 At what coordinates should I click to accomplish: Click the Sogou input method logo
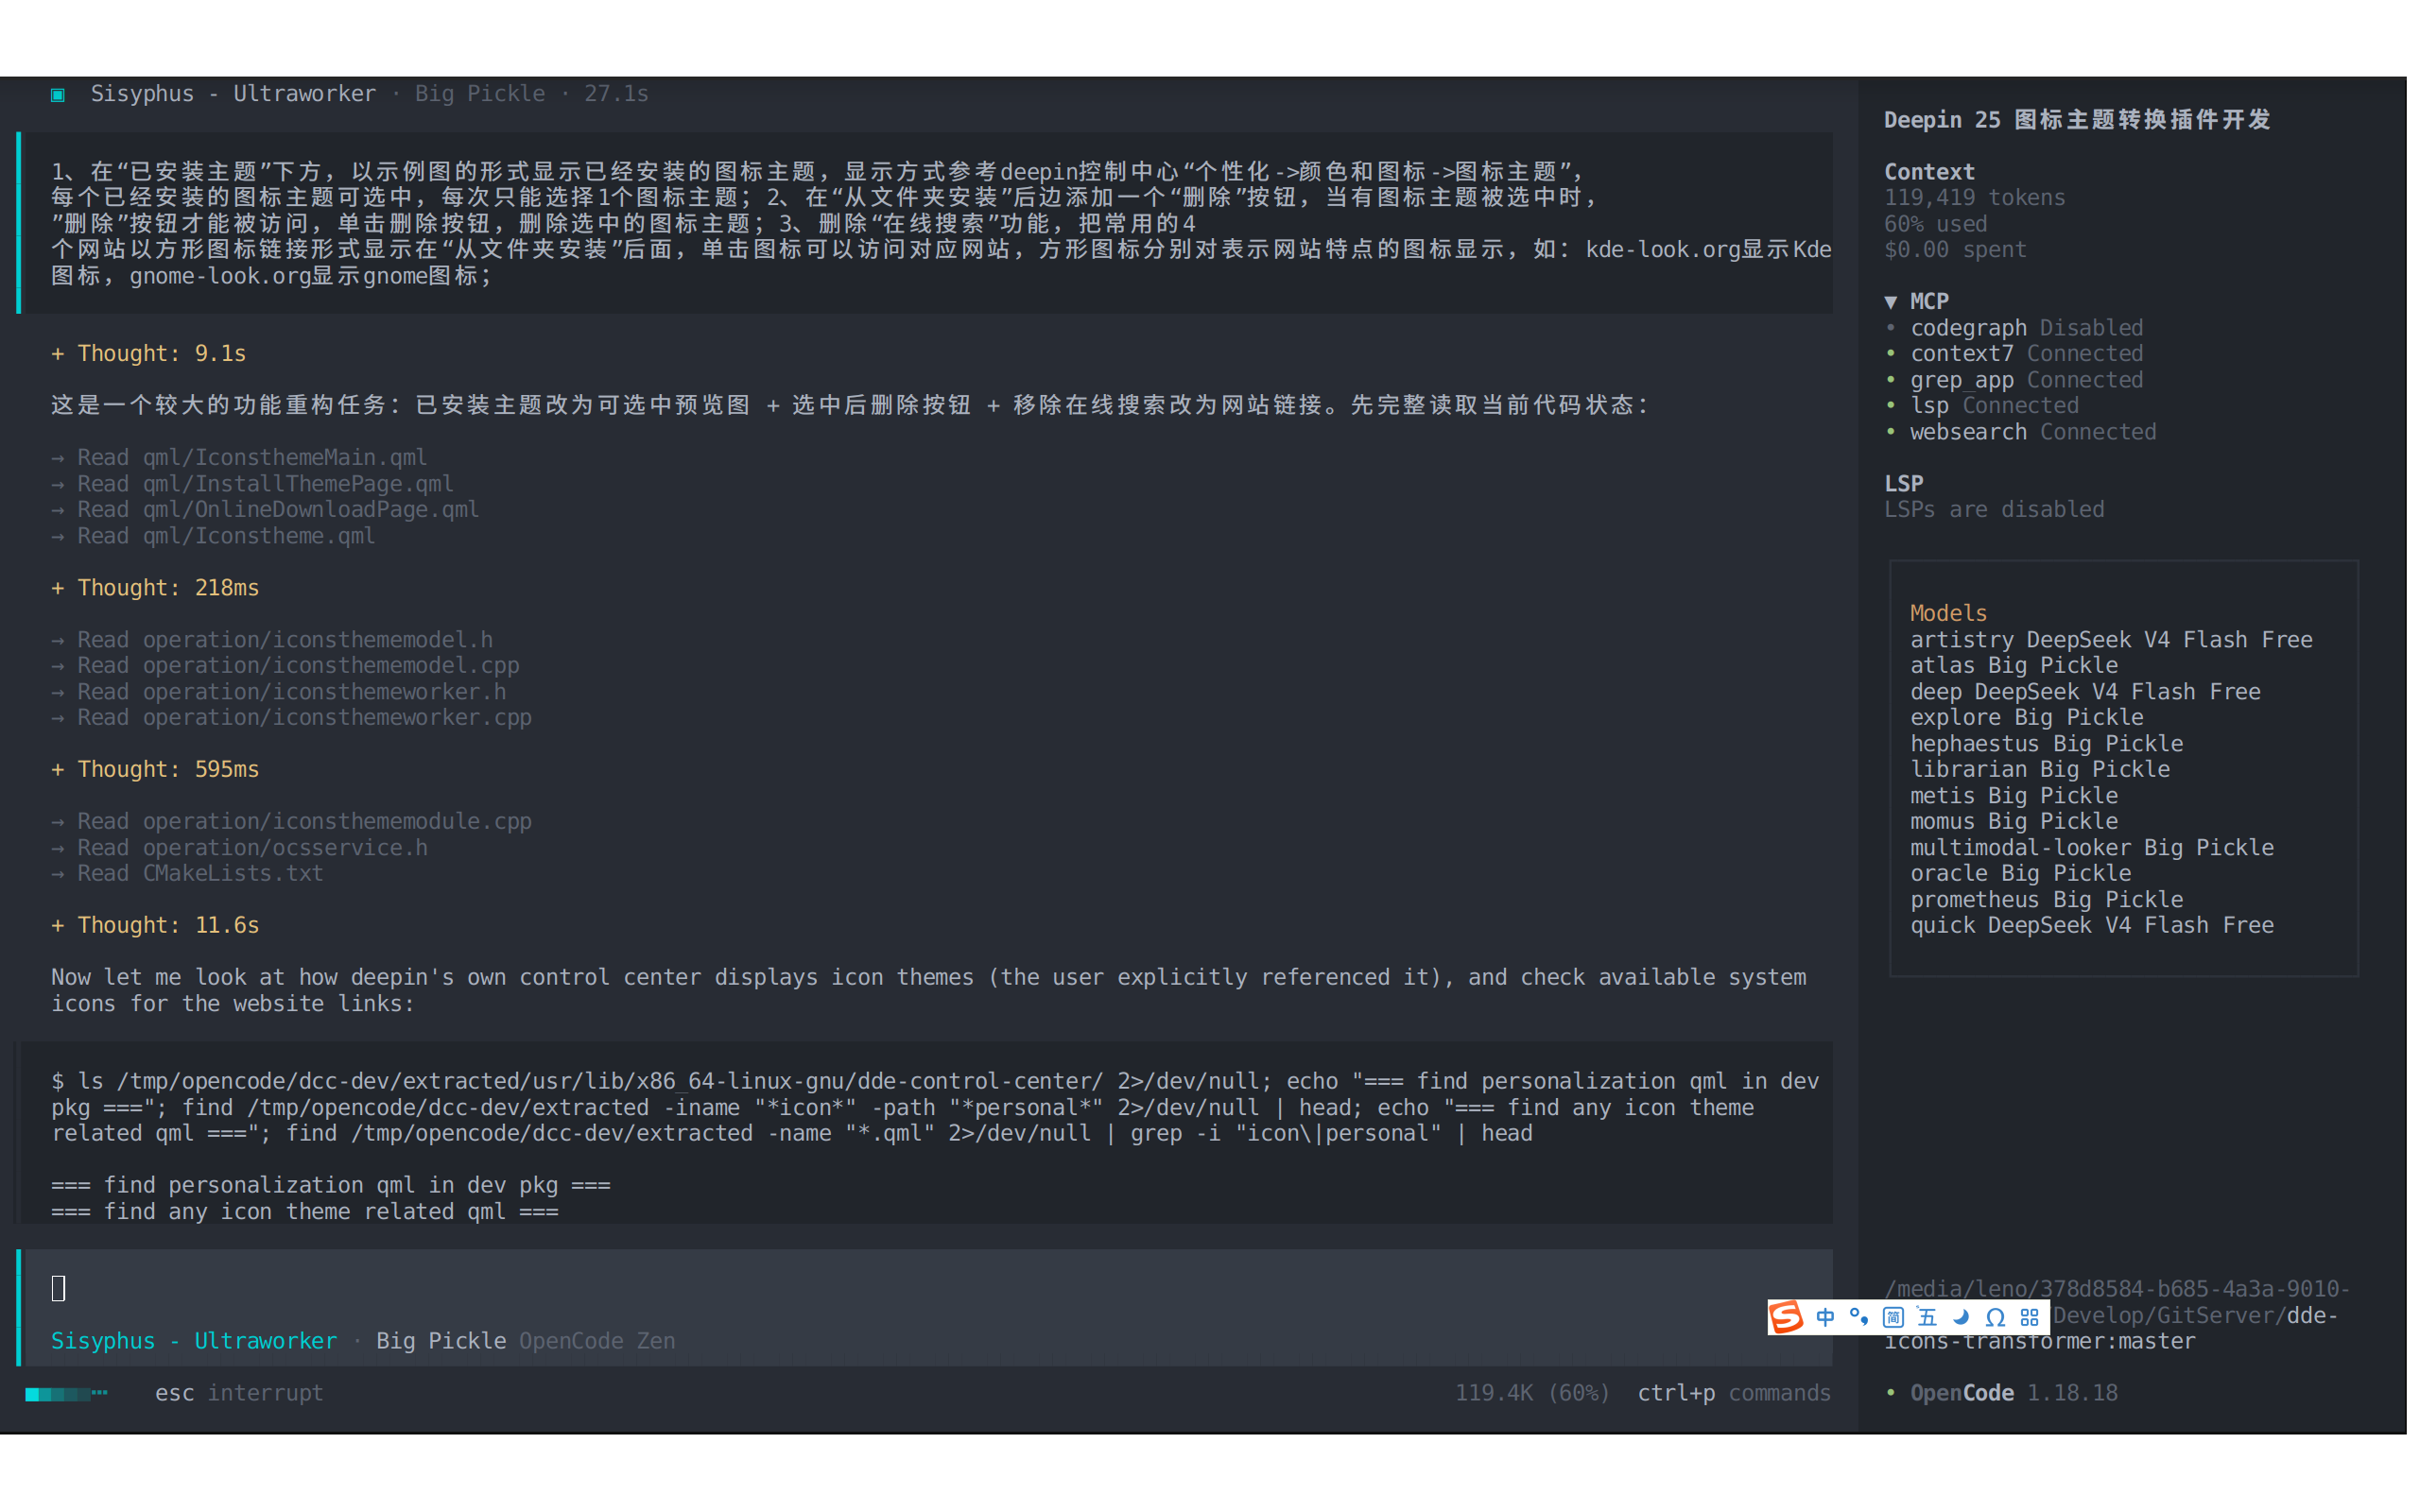tap(1786, 1317)
